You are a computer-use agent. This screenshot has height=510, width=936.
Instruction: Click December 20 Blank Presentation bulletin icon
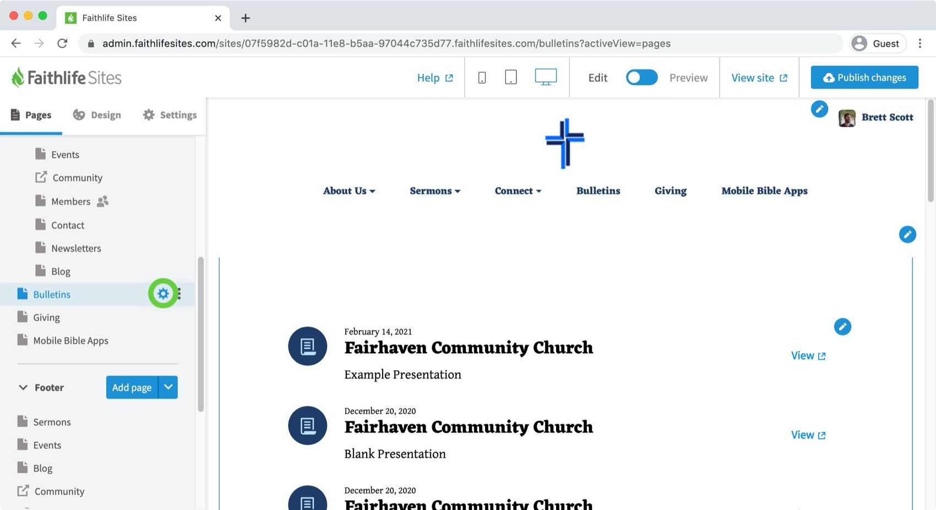pos(308,425)
